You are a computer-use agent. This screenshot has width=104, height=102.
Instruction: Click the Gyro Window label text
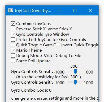click(57, 34)
